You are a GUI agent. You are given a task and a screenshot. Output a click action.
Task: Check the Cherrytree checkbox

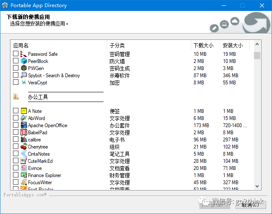[x=16, y=146]
